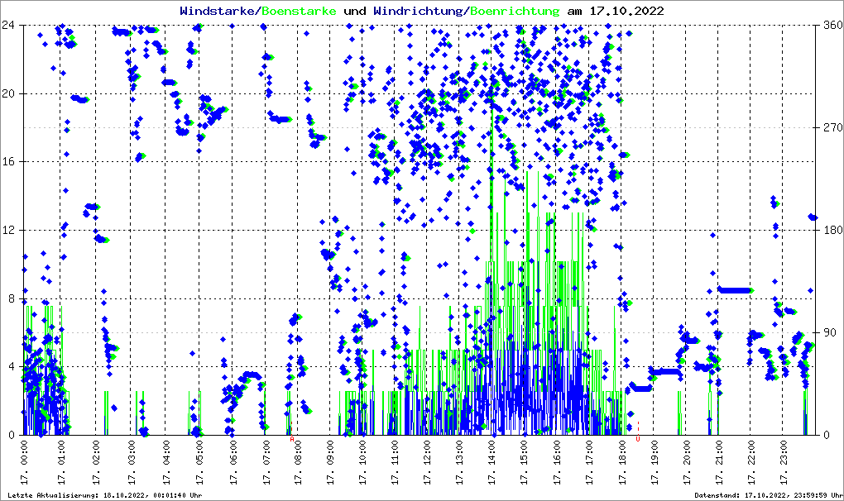Select the '90' degree axis label
This screenshot has height=501, width=844.
(x=830, y=332)
